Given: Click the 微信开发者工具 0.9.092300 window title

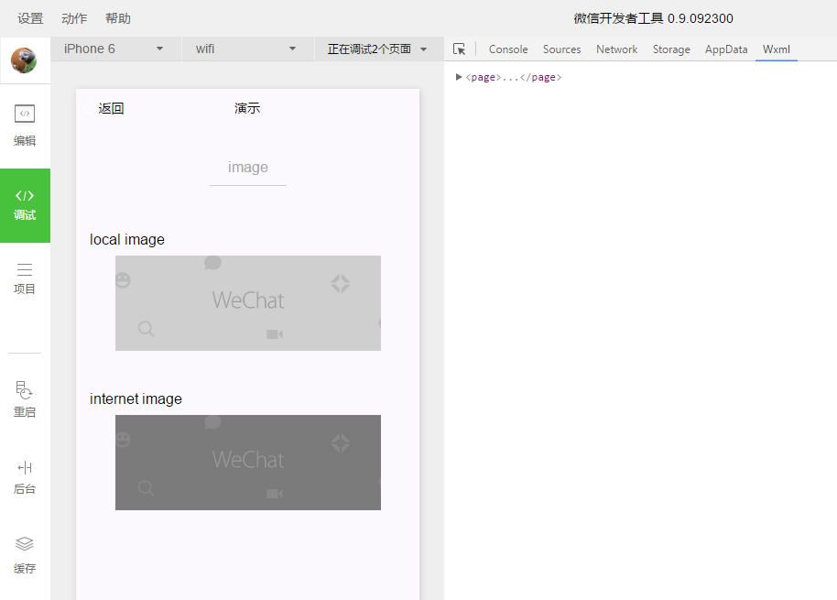Looking at the screenshot, I should 653,18.
